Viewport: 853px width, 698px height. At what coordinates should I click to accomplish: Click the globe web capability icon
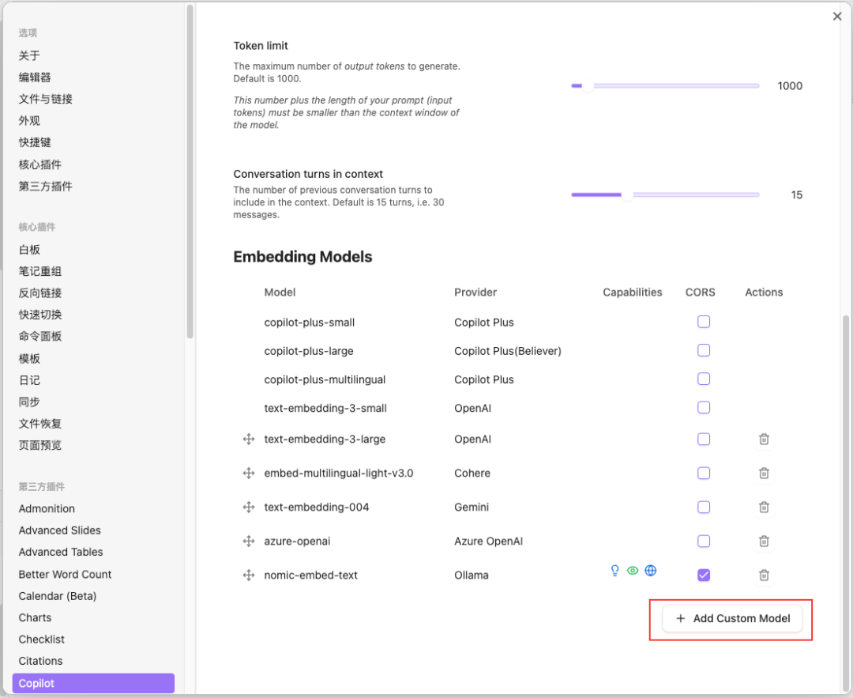coord(651,570)
